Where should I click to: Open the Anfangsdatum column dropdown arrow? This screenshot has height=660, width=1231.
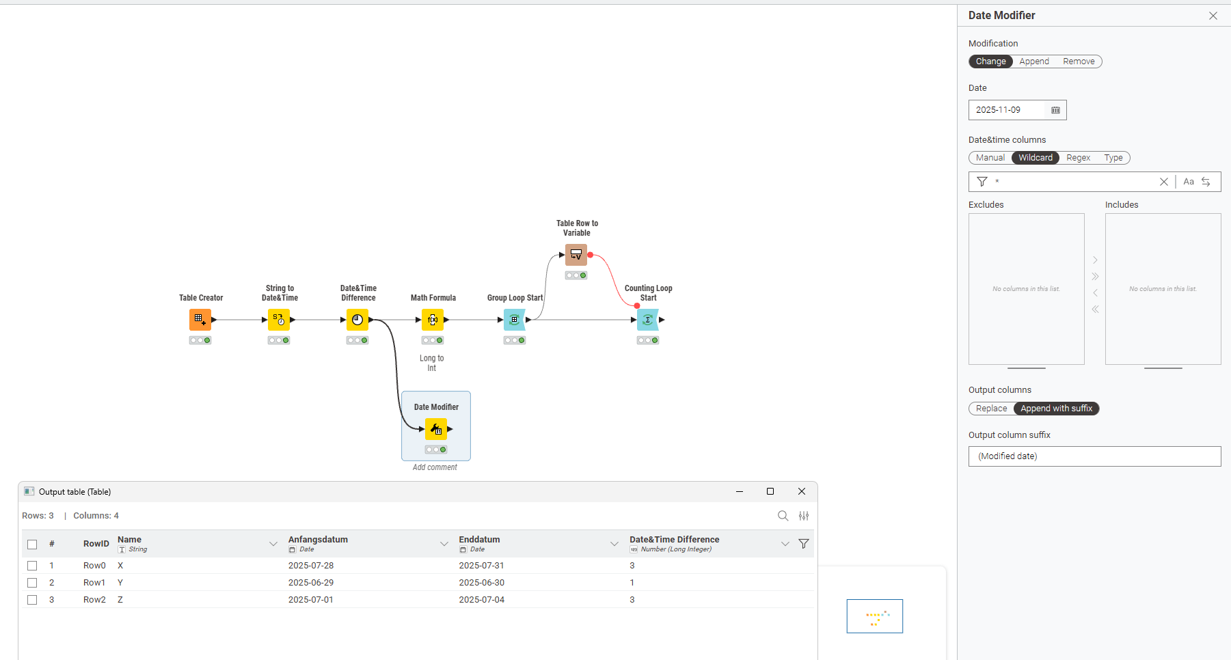pyautogui.click(x=444, y=544)
